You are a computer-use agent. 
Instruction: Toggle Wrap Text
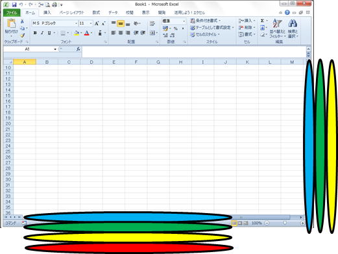[x=152, y=23]
